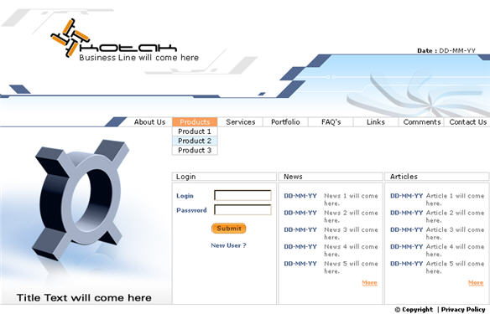Open the Links menu item

[x=376, y=122]
